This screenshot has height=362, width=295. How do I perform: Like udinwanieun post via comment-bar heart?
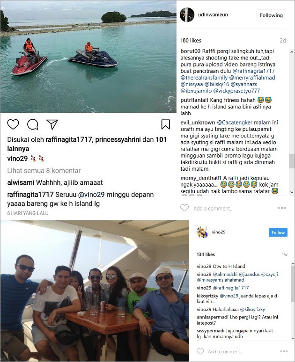point(184,208)
